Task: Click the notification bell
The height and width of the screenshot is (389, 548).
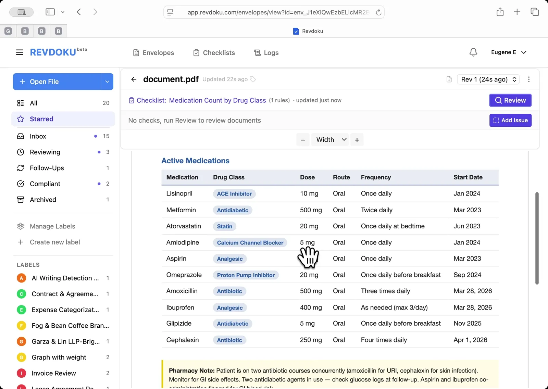Action: [x=473, y=52]
